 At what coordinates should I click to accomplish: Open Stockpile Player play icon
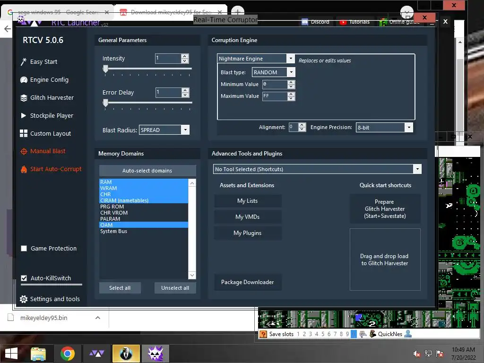24,115
